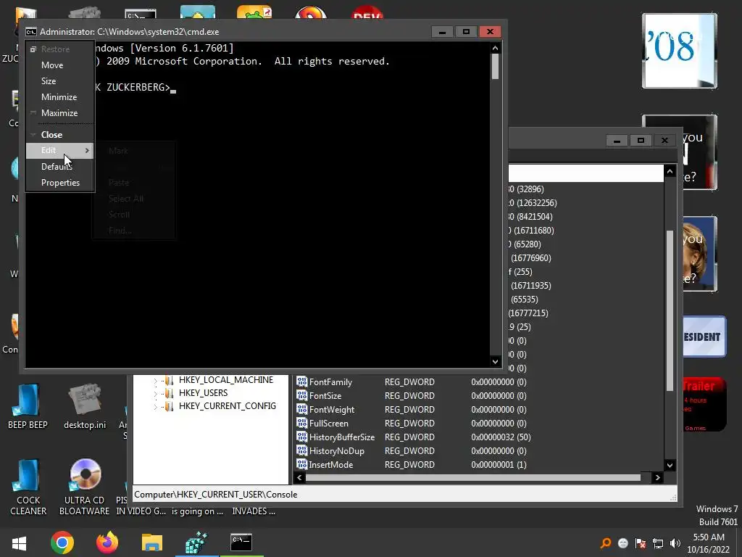This screenshot has height=557, width=742.
Task: Click the registry horizontal scrollbar thumb
Action: pos(473,477)
